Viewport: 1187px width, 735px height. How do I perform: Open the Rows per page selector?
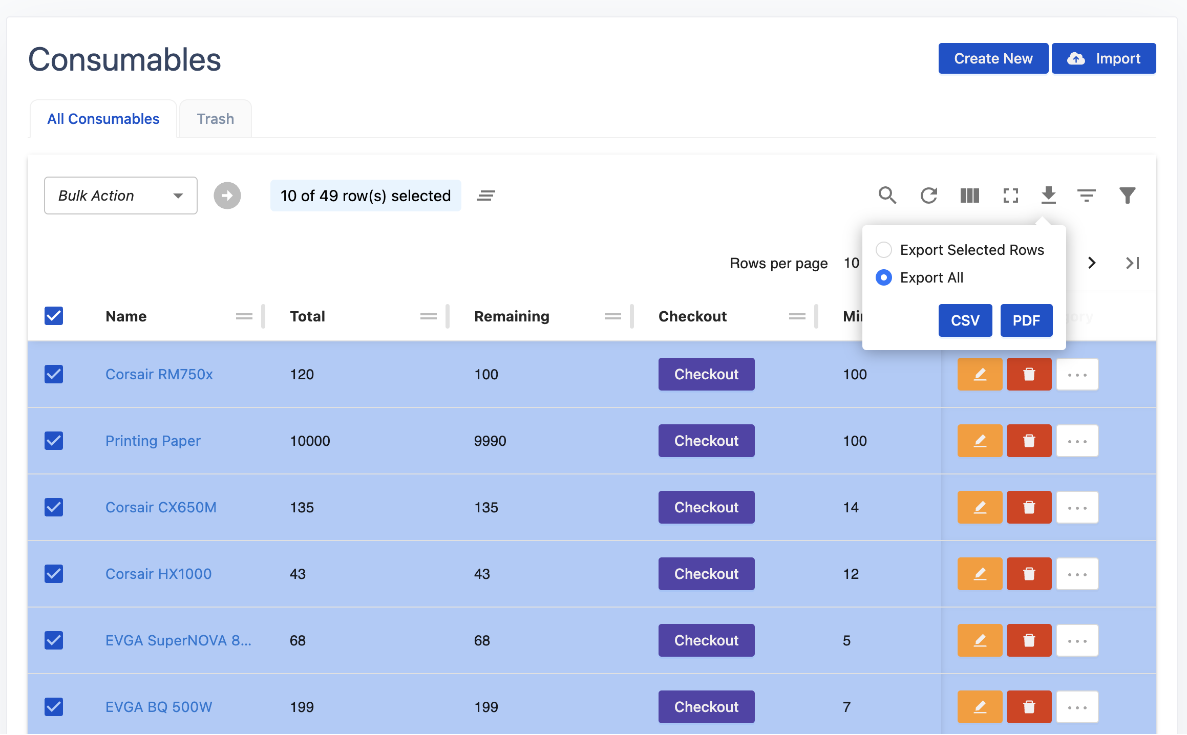(851, 263)
